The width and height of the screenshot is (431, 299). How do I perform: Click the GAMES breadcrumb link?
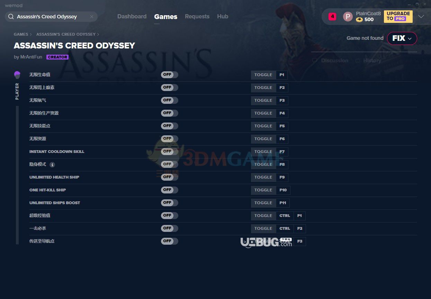click(x=21, y=34)
